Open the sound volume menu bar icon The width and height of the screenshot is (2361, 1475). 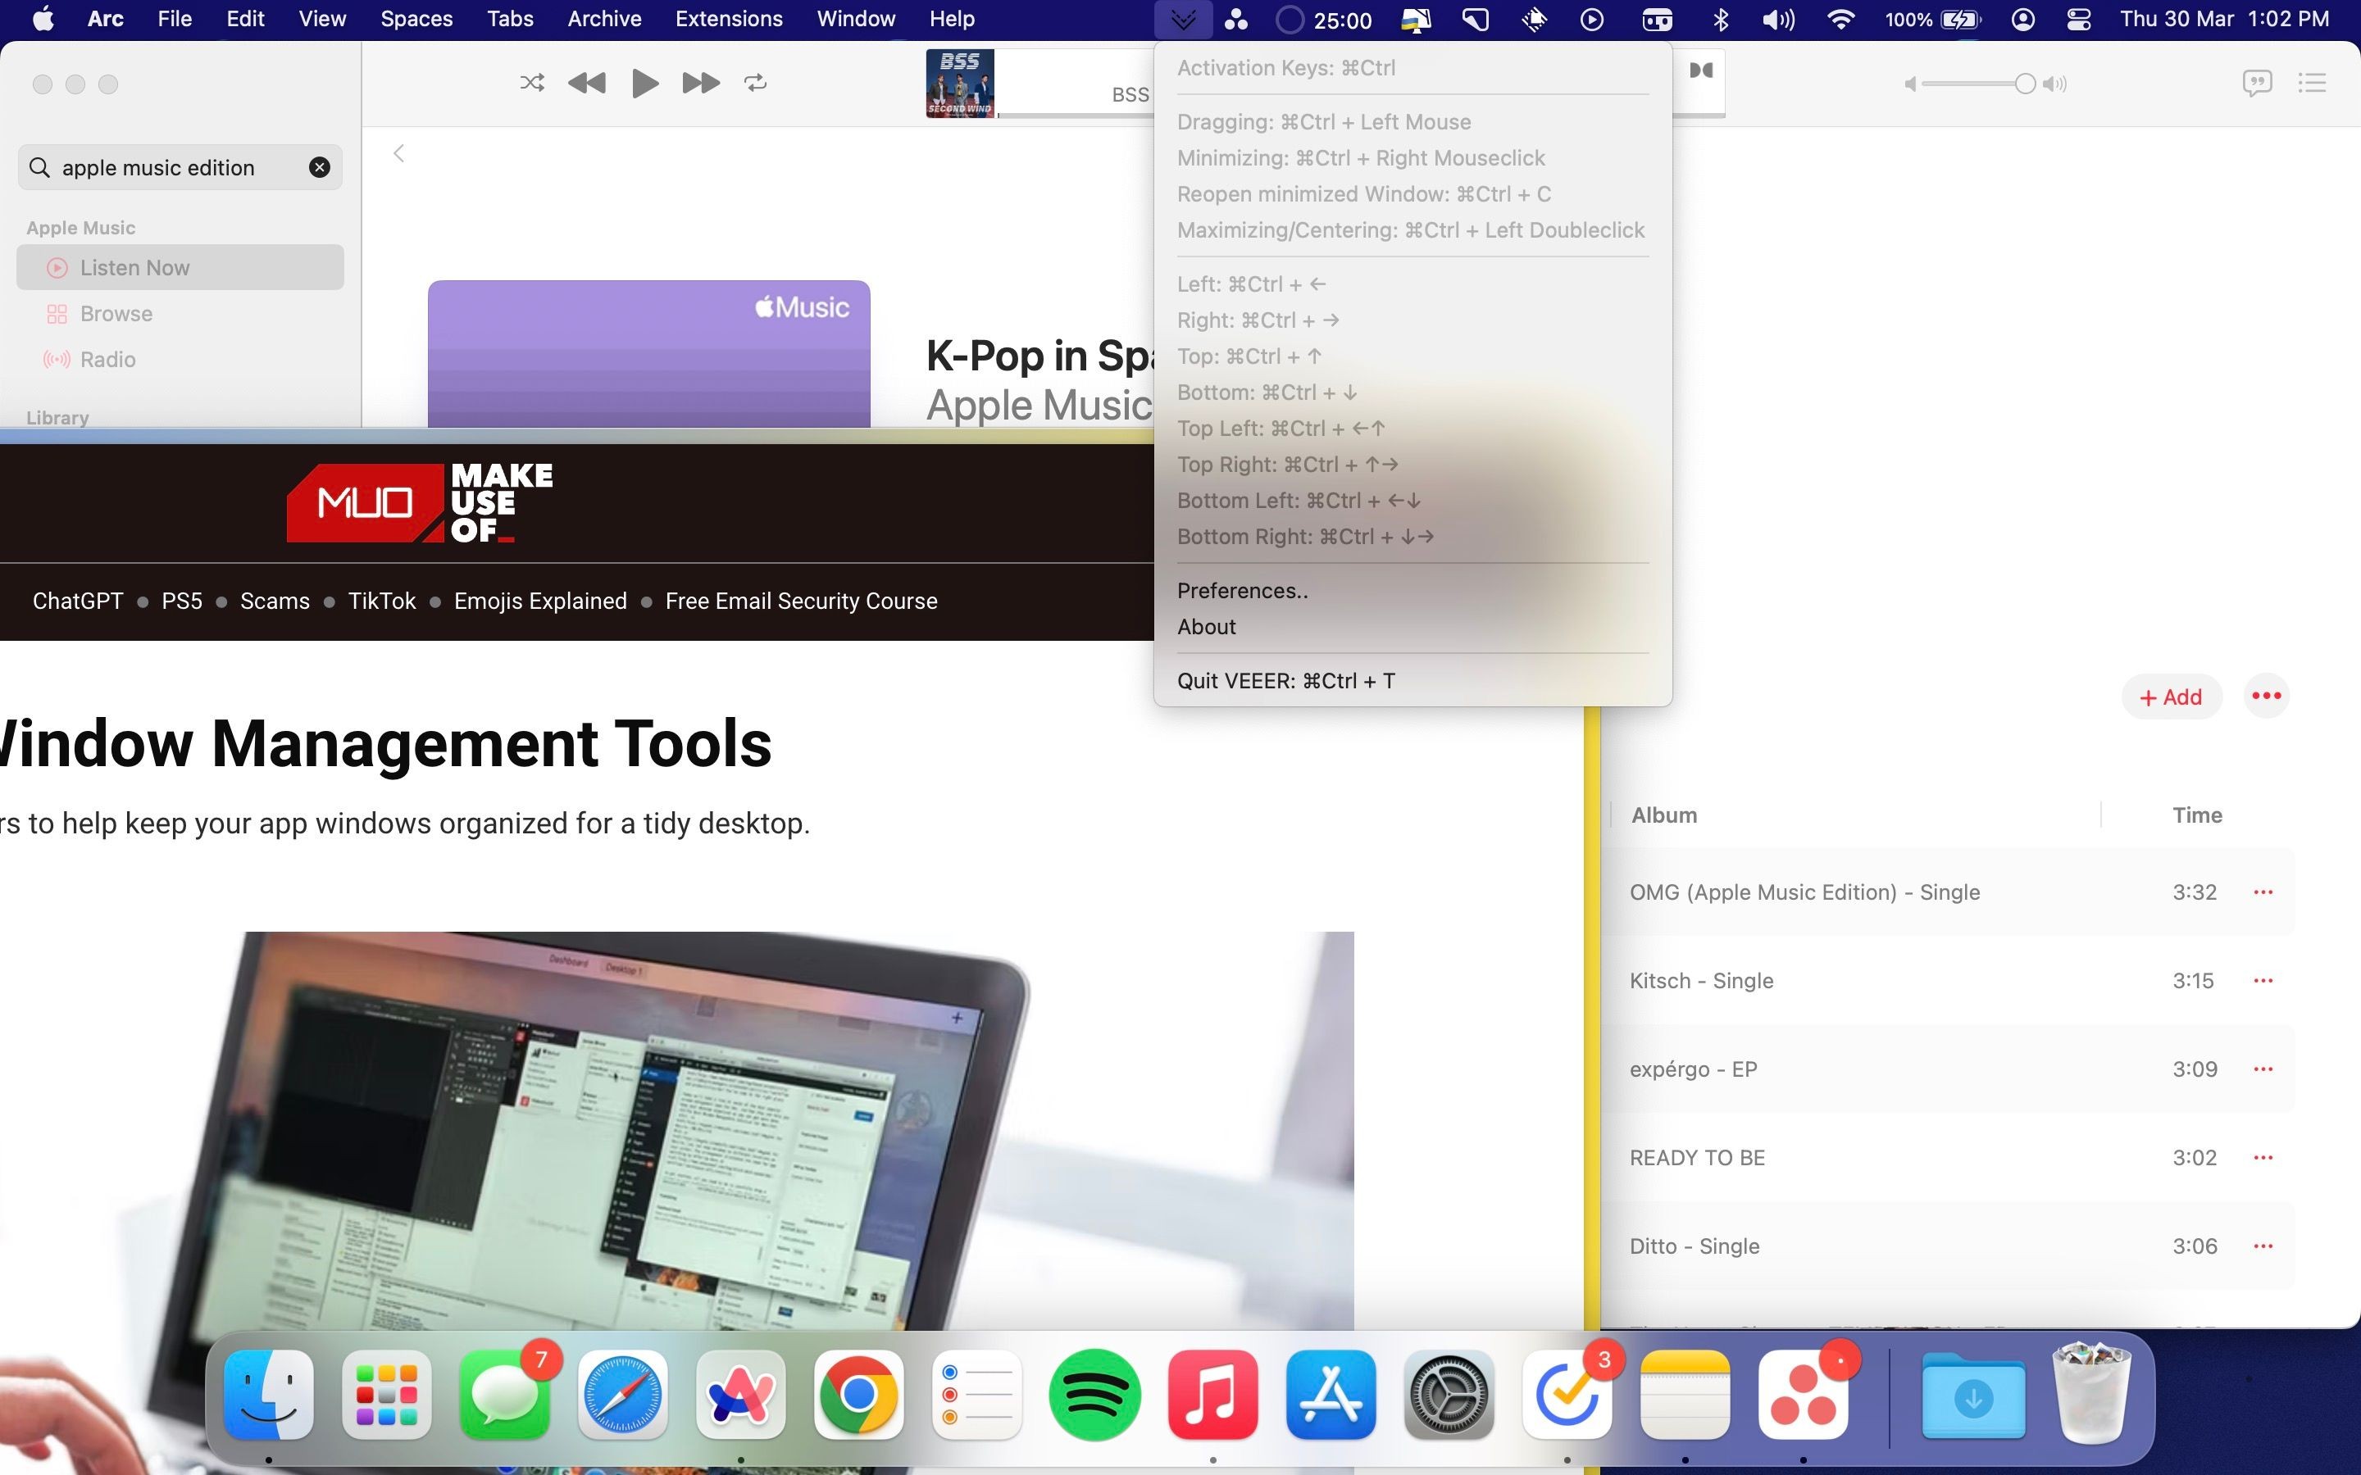(1777, 20)
